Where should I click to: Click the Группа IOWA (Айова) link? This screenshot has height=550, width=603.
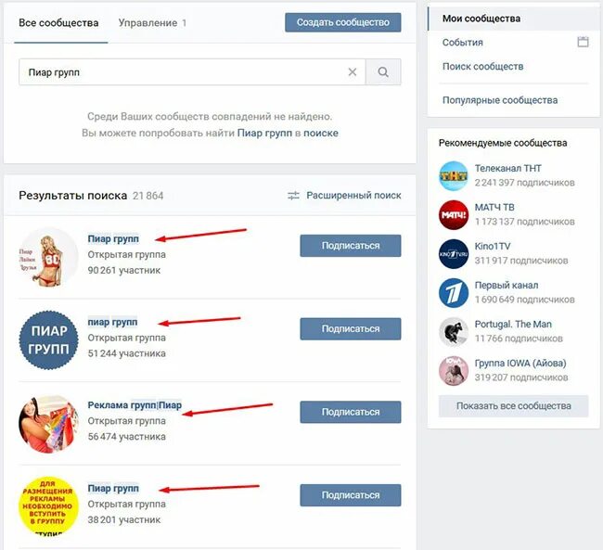click(x=520, y=363)
